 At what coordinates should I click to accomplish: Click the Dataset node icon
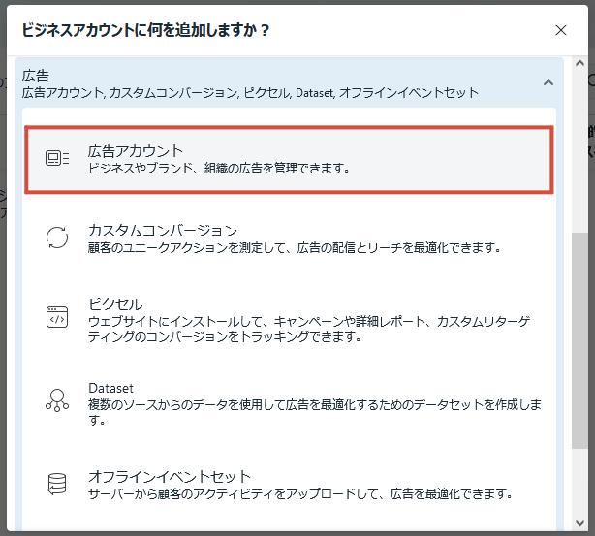(57, 400)
